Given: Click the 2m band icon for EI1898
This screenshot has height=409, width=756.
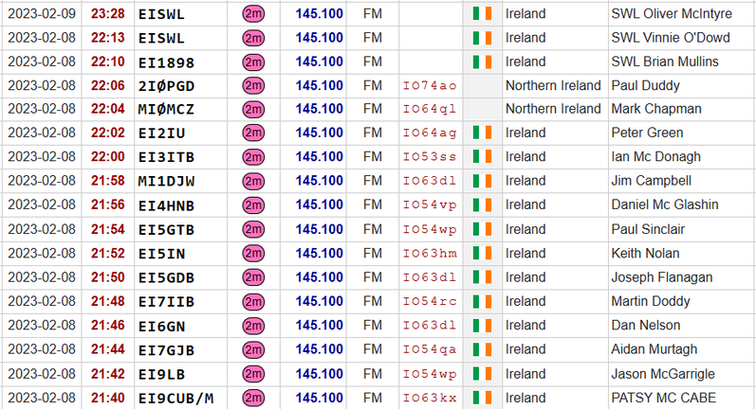Looking at the screenshot, I should 253,62.
